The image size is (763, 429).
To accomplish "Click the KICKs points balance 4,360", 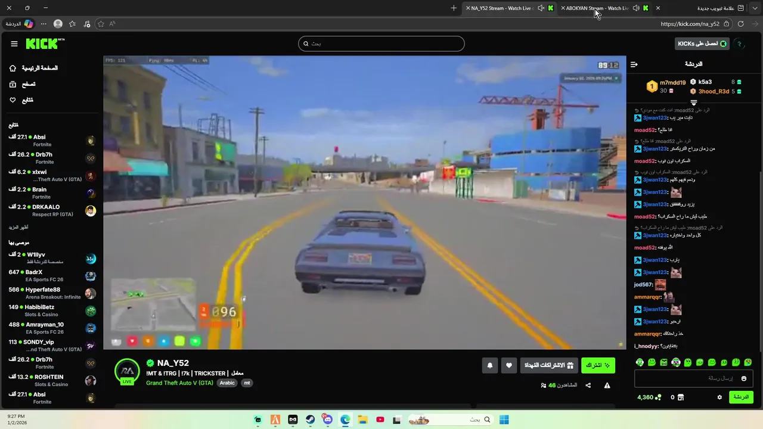I will coord(649,397).
